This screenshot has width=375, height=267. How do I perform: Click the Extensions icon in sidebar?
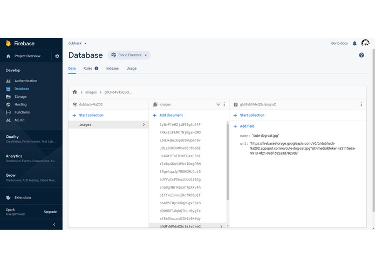click(x=9, y=198)
